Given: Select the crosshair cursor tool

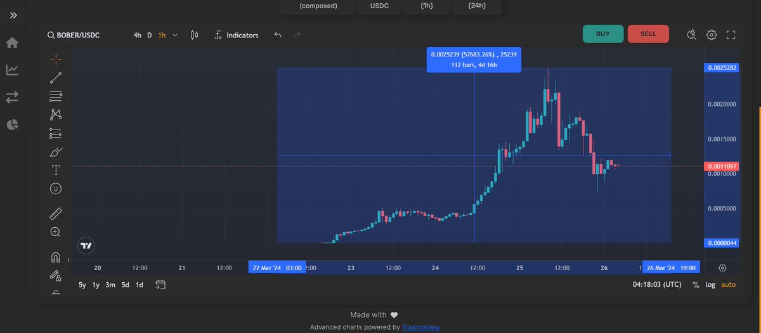Looking at the screenshot, I should point(56,60).
